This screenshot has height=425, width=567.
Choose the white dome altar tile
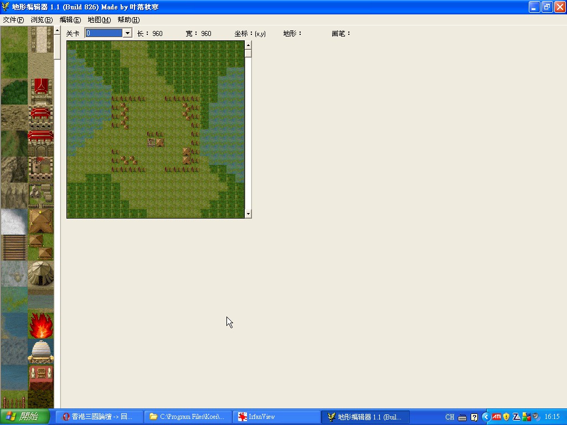(40, 351)
